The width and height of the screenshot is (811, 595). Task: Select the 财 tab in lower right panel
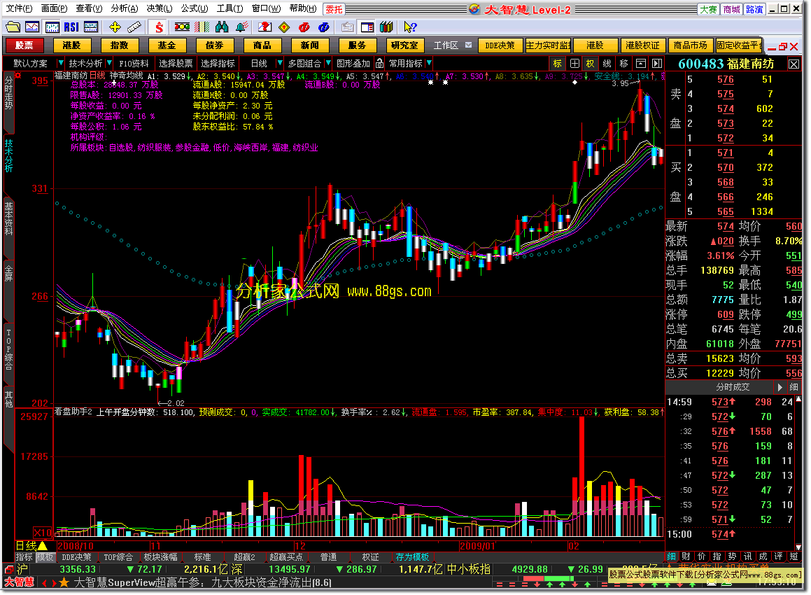685,556
